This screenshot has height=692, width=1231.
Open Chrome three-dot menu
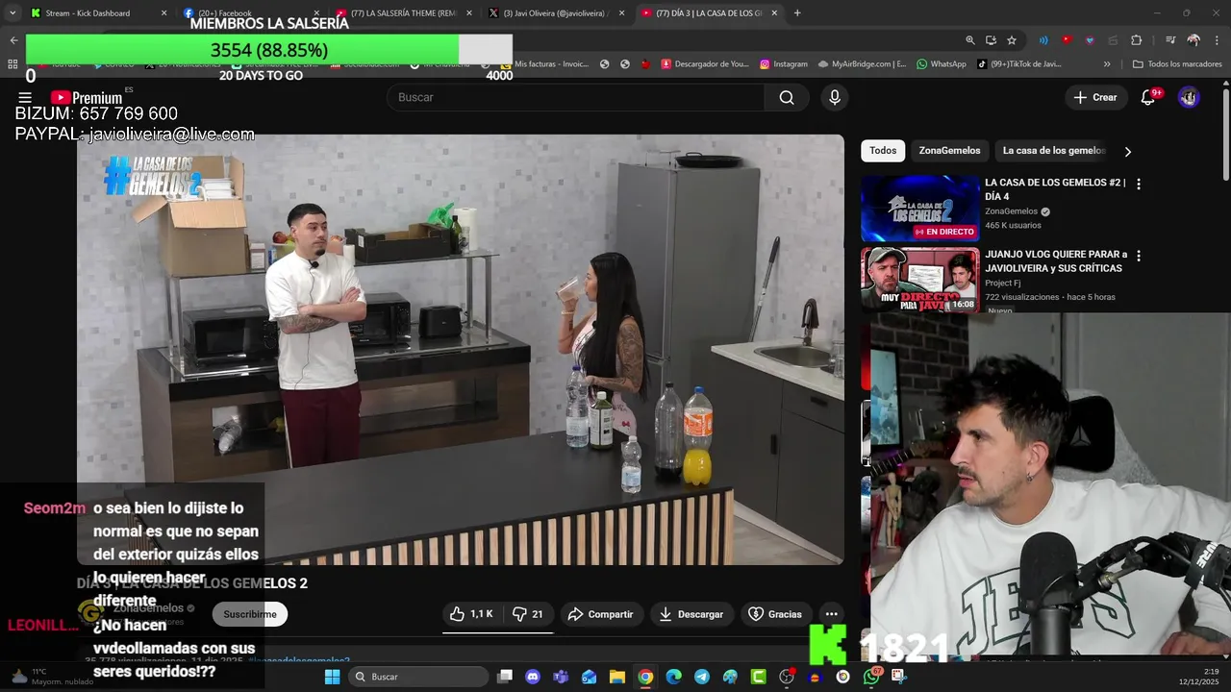1216,40
